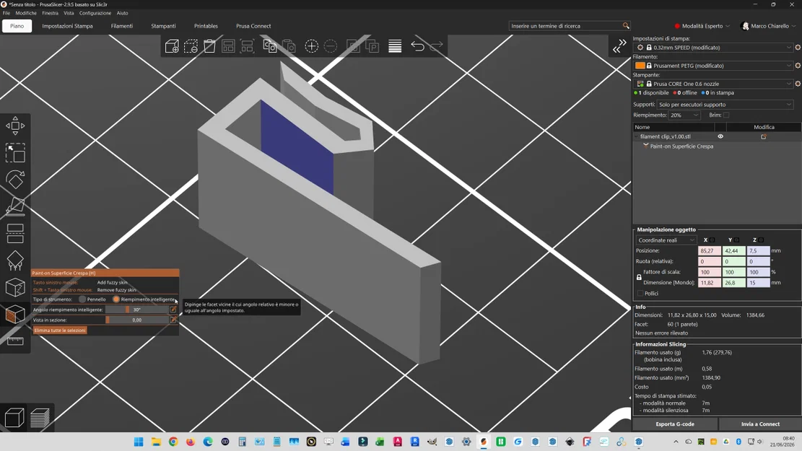Enable the Pollici checkbox
The height and width of the screenshot is (451, 802).
[640, 294]
